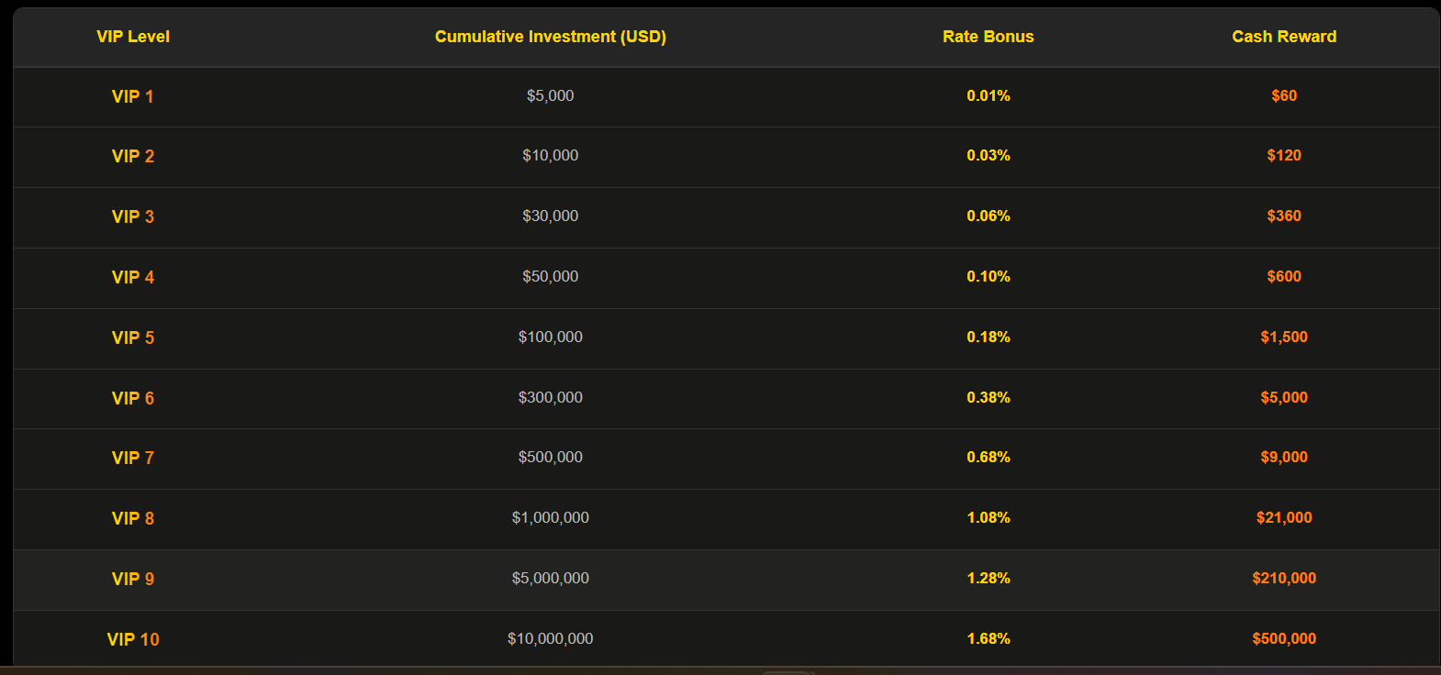Click the $120 cash reward value

[1283, 155]
